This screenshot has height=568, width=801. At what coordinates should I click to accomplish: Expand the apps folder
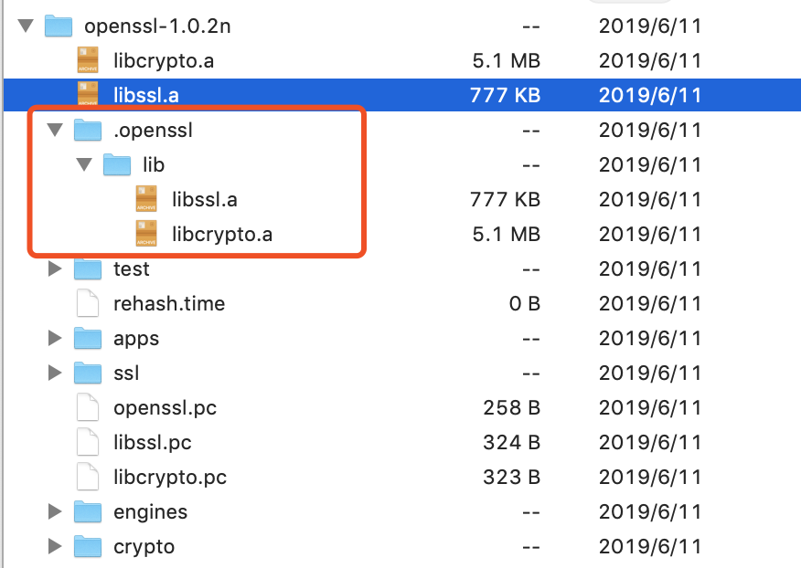55,338
